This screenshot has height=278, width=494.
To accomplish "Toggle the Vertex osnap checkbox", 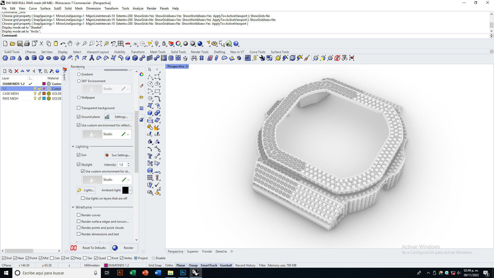I will [x=122, y=258].
